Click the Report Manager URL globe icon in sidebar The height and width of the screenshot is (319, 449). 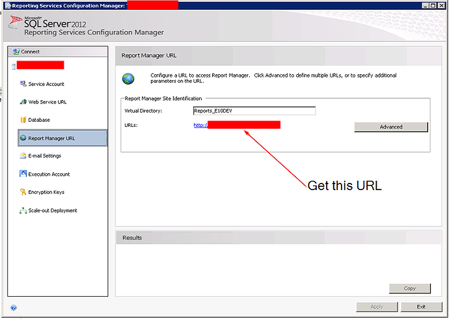point(23,138)
